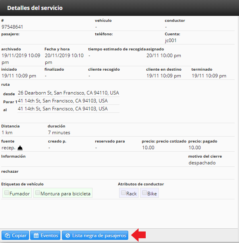This screenshot has width=239, height=243.
Task: Click the copy icon inside Copiar button
Action: click(7, 235)
